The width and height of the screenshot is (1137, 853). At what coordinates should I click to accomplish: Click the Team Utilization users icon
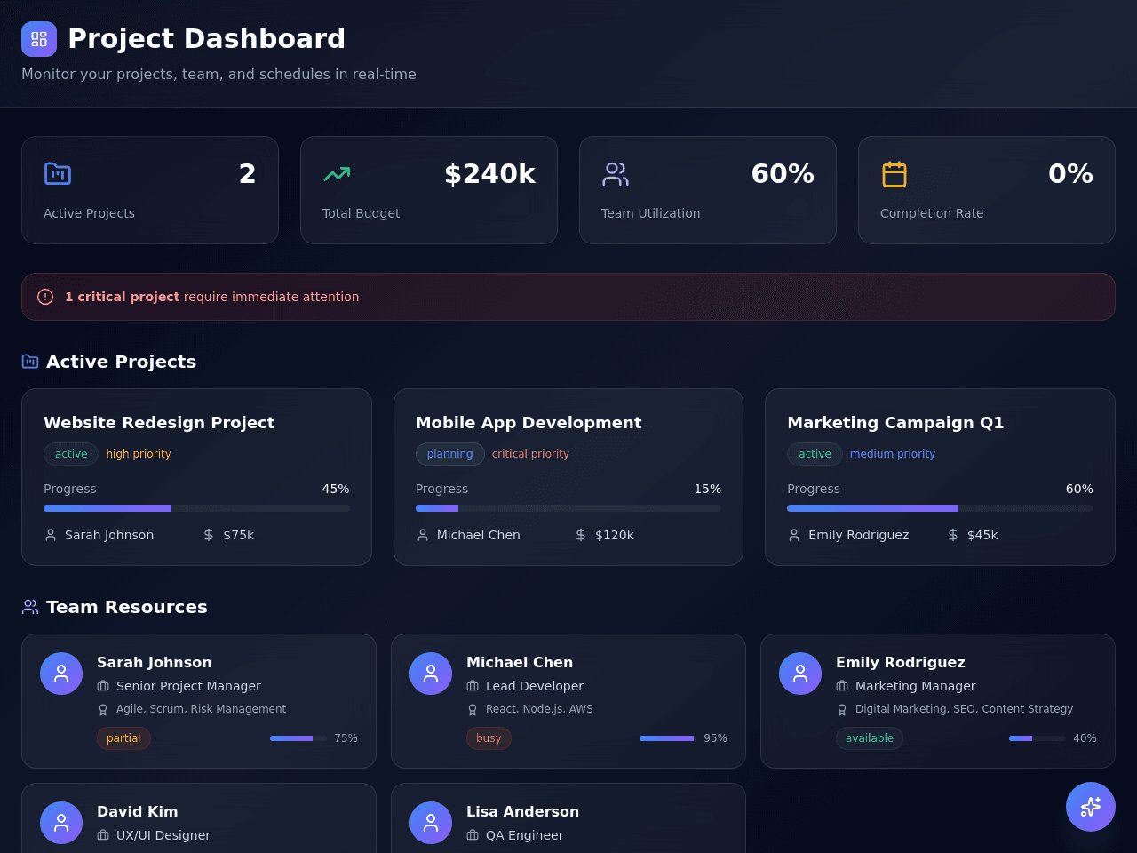tap(616, 173)
